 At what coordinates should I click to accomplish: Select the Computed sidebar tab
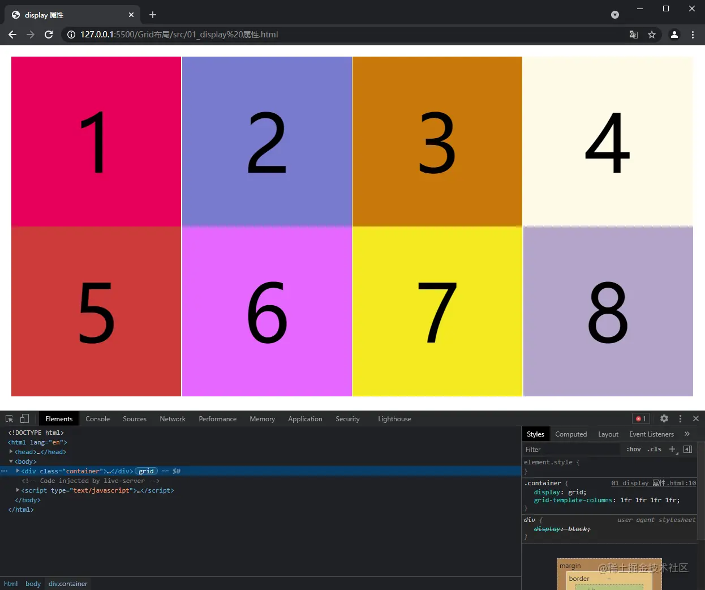[x=571, y=434]
